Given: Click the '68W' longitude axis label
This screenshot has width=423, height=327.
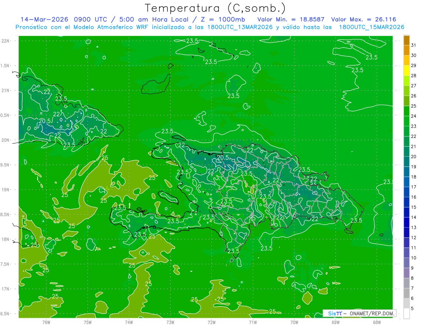Looking at the screenshot, I should click(x=377, y=322).
